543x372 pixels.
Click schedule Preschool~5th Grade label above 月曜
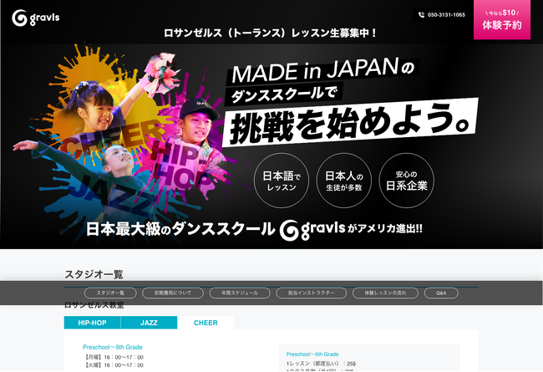[113, 347]
